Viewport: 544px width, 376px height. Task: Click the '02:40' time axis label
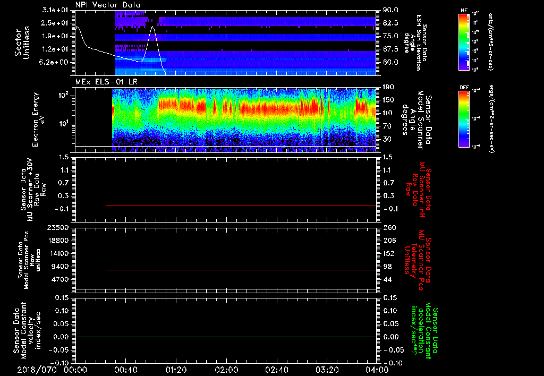[x=276, y=370]
